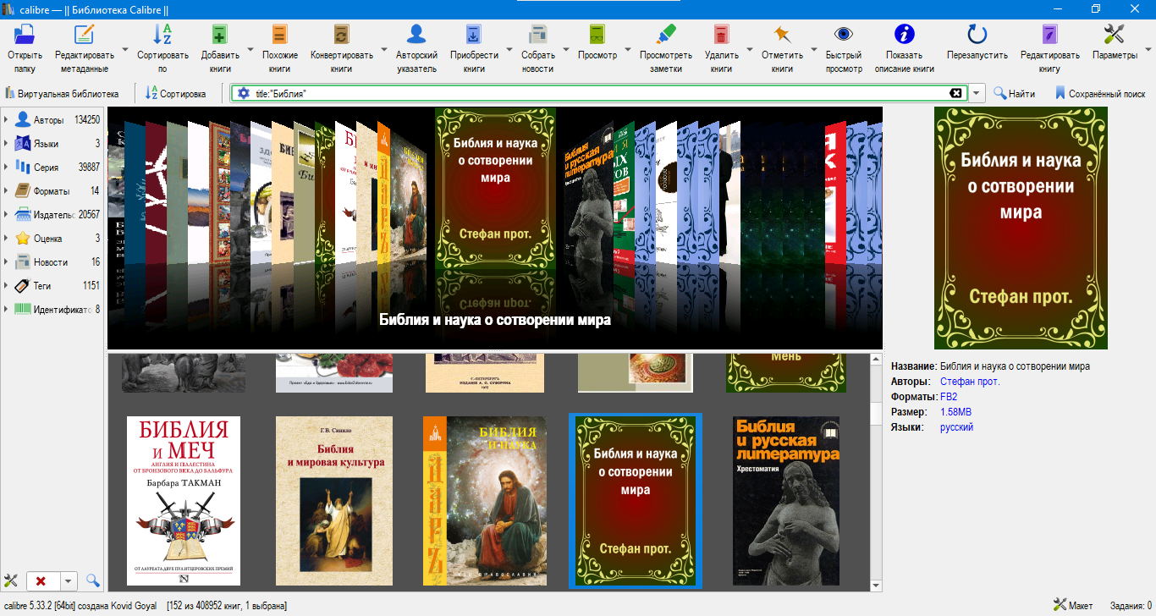The width and height of the screenshot is (1156, 616).
Task: Click Задания: 0 in the status bar
Action: point(1131,605)
